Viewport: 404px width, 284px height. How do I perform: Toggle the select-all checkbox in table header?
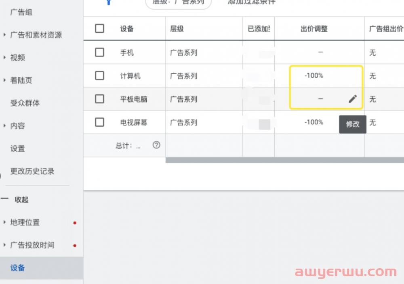[99, 28]
